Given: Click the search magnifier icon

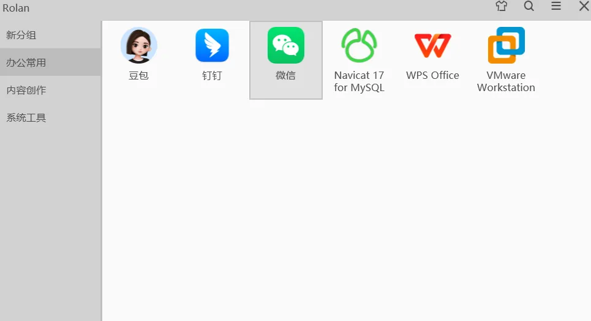Looking at the screenshot, I should [529, 6].
